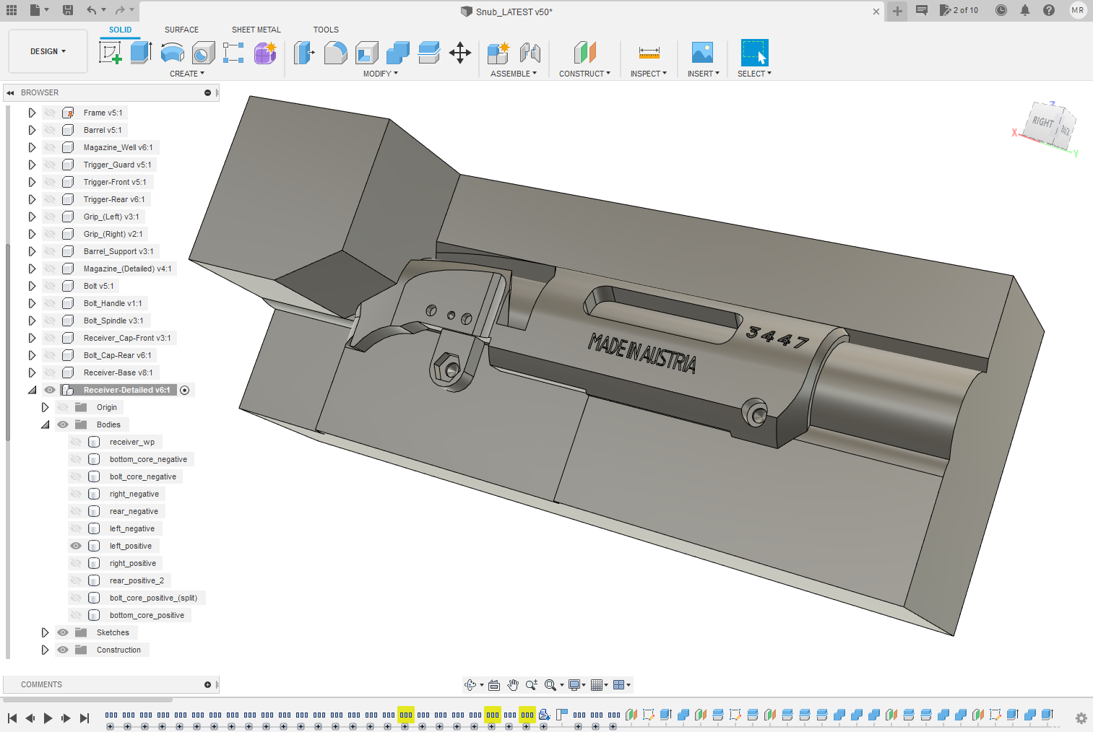Activate the window Select tool
Screen dimensions: 1093x732
tap(754, 53)
